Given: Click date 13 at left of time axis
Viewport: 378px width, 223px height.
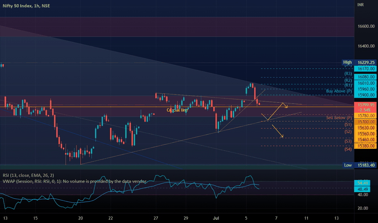Looking at the screenshot, I should coord(5,218).
